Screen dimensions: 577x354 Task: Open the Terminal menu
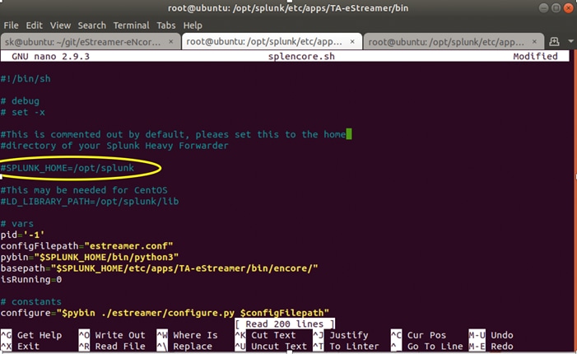tap(132, 26)
